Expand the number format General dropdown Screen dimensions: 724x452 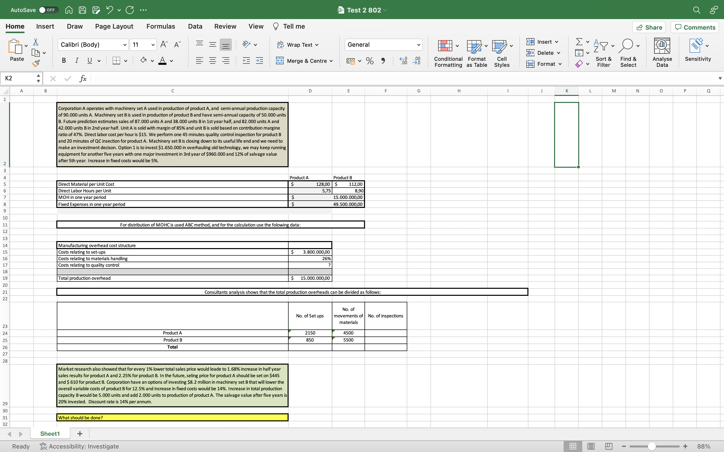coord(418,44)
